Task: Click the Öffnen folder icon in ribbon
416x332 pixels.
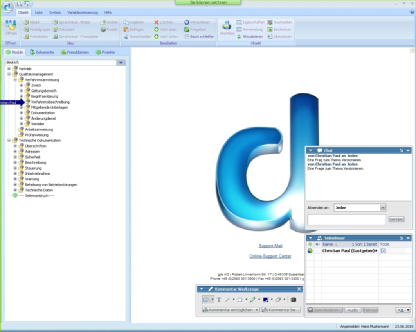Action: [11, 28]
